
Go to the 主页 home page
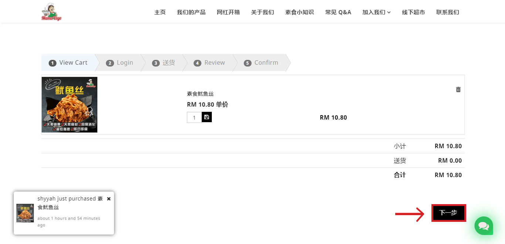(x=160, y=12)
